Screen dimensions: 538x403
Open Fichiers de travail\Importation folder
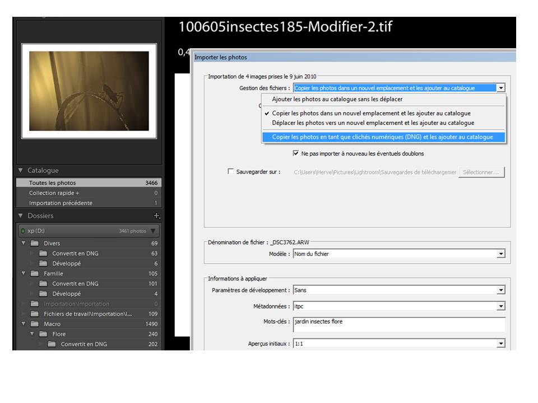87,314
